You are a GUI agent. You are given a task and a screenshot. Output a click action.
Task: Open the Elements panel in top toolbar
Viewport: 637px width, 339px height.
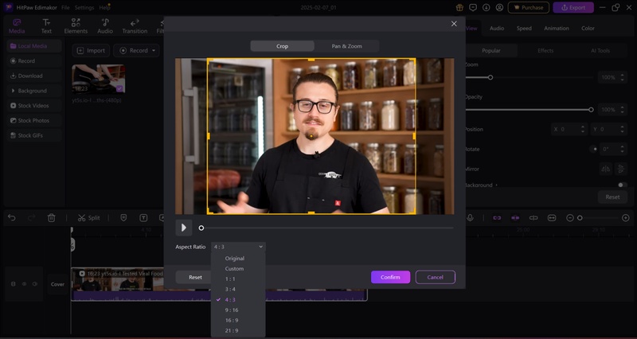pyautogui.click(x=76, y=26)
